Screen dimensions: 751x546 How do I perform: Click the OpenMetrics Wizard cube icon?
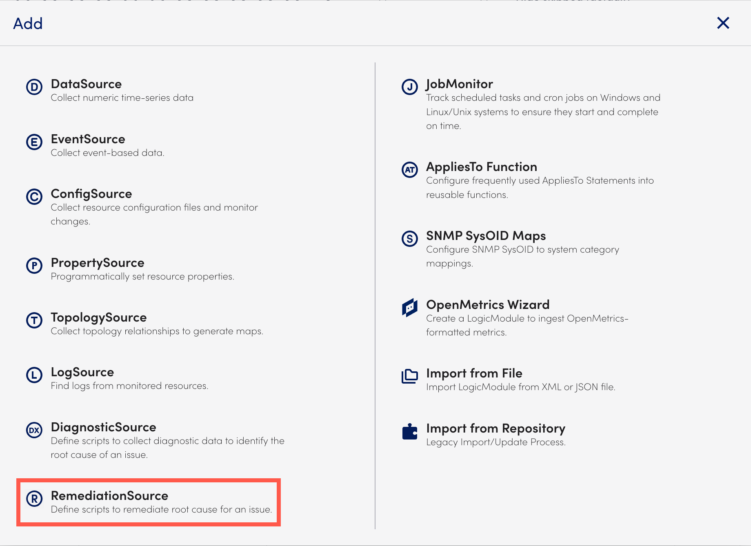(410, 307)
